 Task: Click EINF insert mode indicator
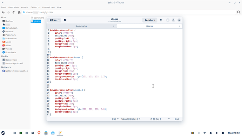coord(177,119)
